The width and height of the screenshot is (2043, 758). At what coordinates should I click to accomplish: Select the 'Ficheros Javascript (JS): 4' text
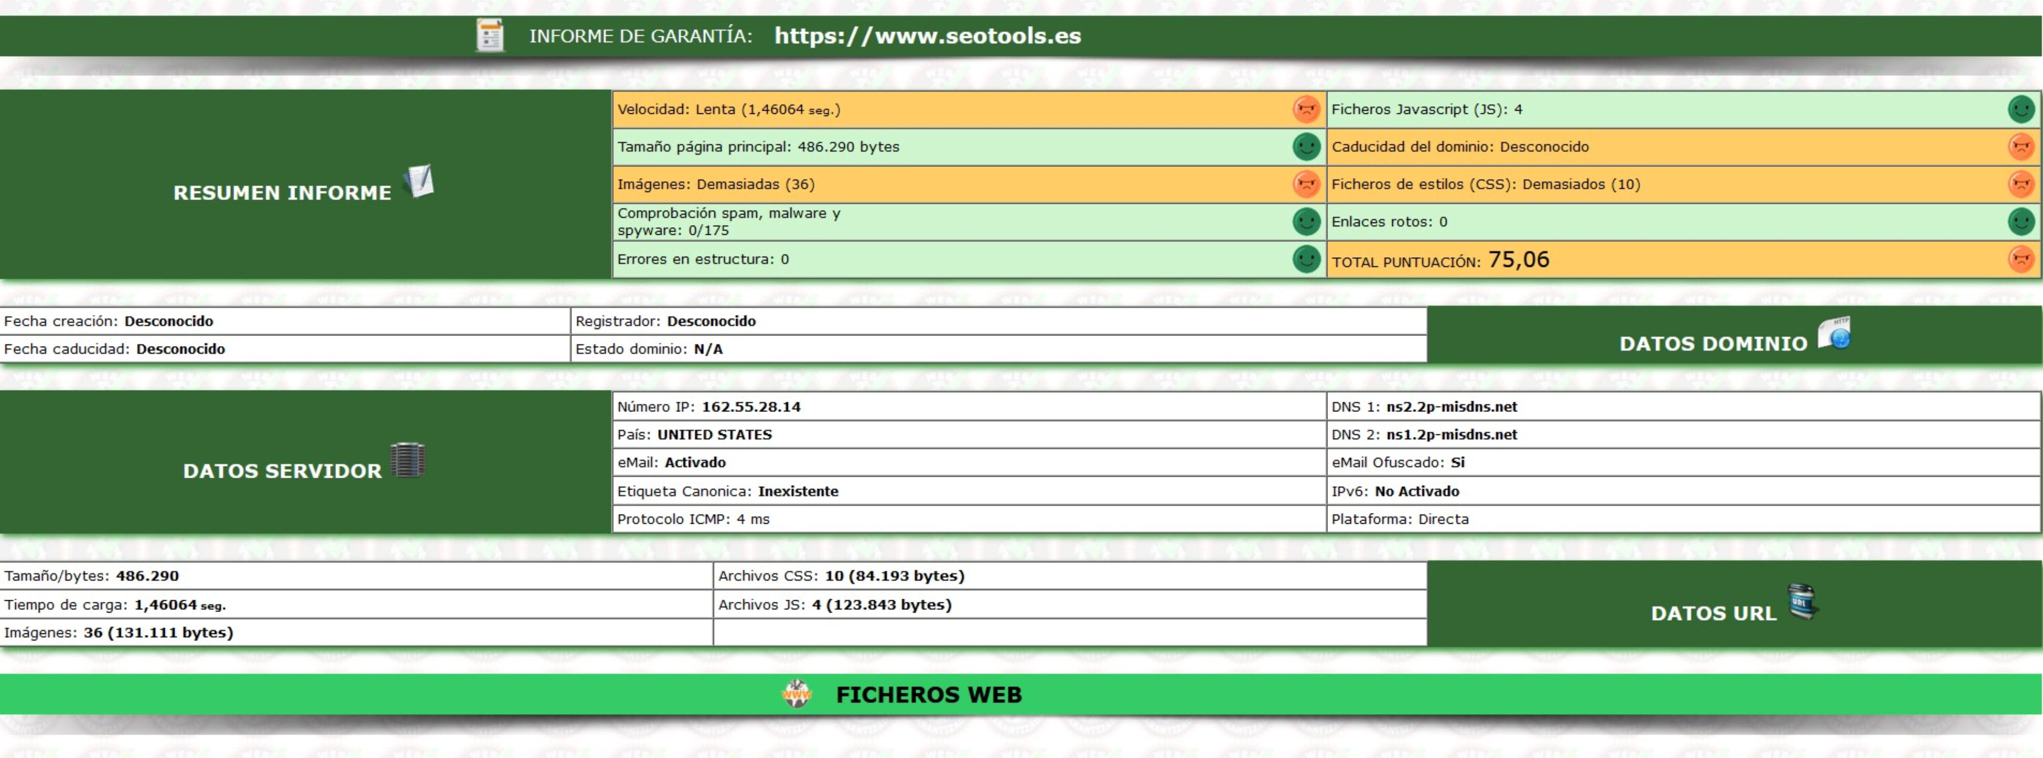tap(1427, 109)
